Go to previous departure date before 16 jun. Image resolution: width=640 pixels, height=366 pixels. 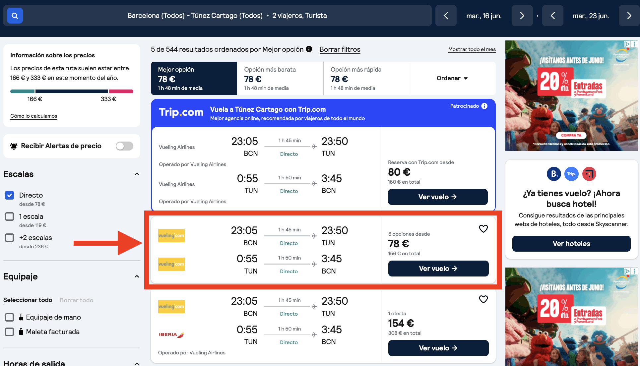tap(446, 16)
